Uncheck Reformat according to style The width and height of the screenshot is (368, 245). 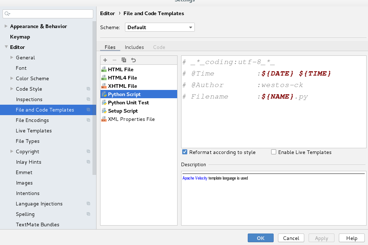pos(185,152)
